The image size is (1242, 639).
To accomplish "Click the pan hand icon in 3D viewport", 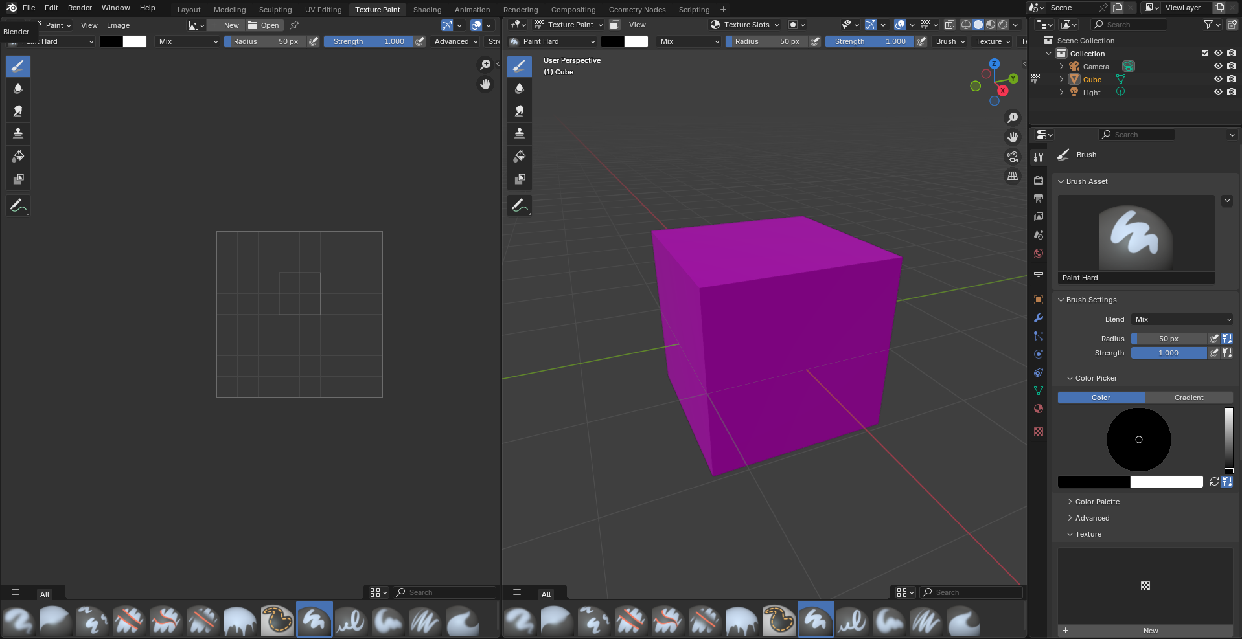I will click(x=1012, y=137).
